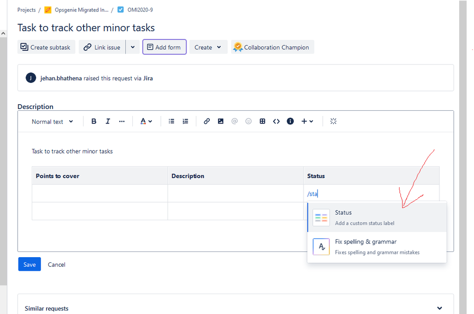Expand the arrow next to Link issue
The image size is (474, 314).
[133, 47]
